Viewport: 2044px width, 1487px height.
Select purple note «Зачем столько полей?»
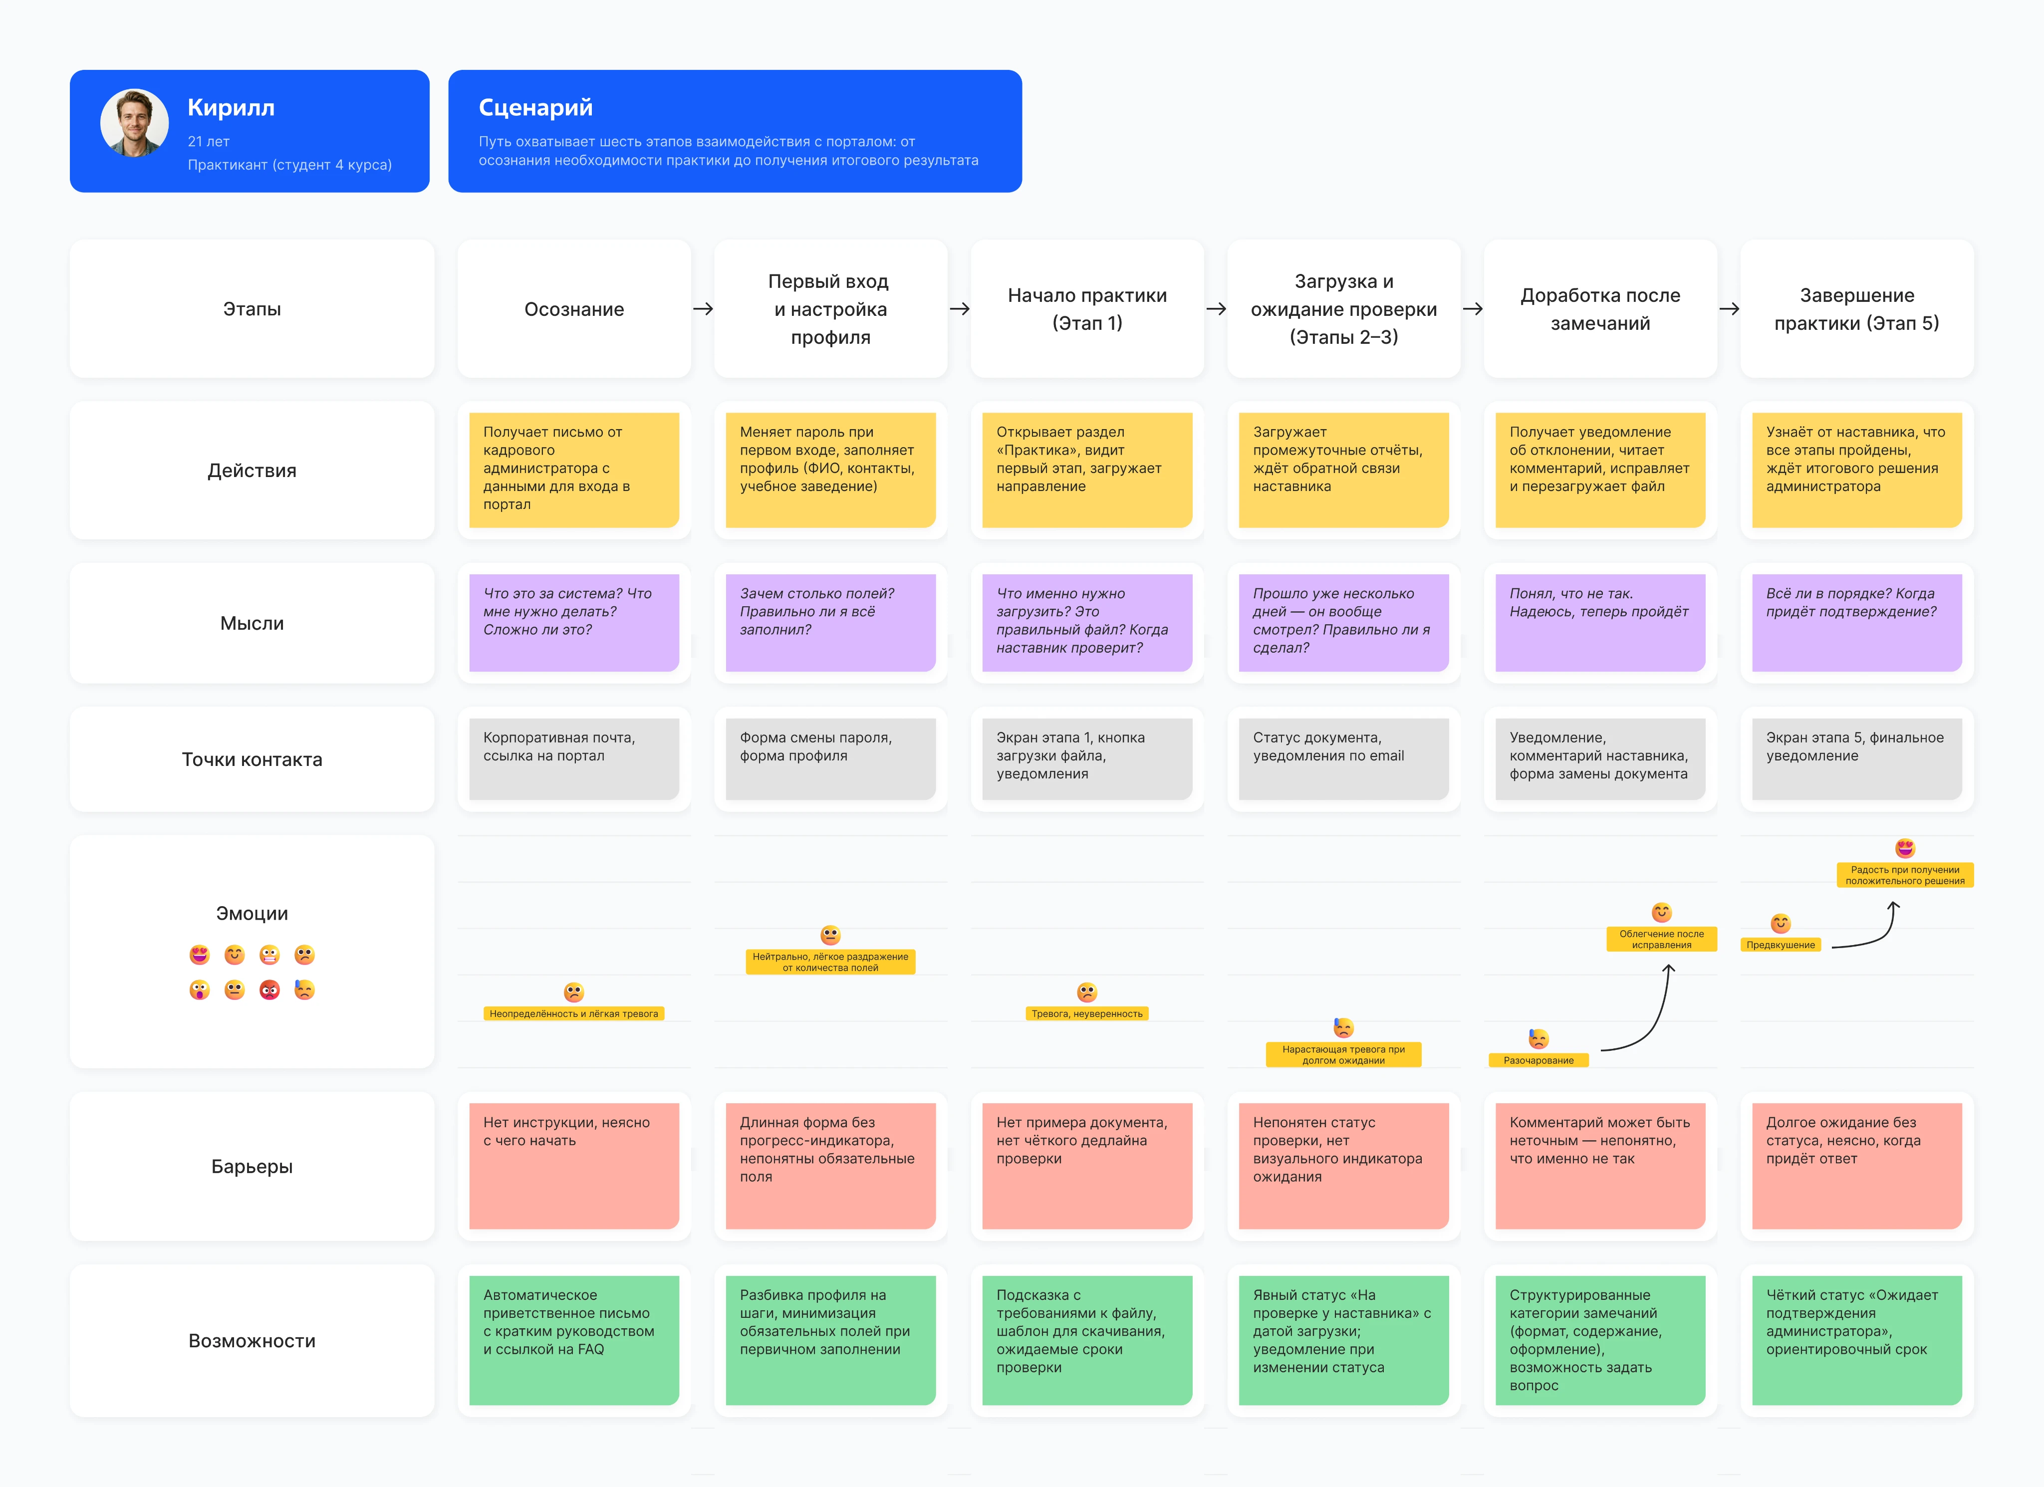[x=830, y=623]
